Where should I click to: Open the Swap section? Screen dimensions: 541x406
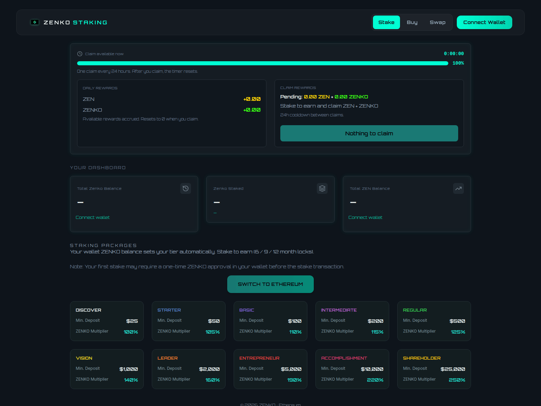438,22
